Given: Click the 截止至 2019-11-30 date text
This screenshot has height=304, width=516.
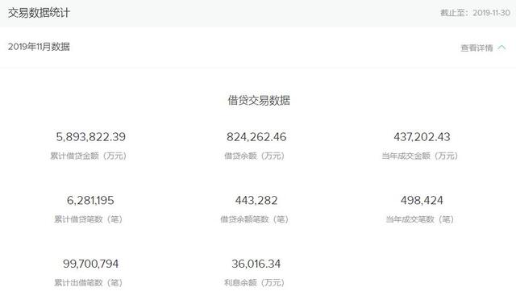Looking at the screenshot, I should tap(475, 13).
